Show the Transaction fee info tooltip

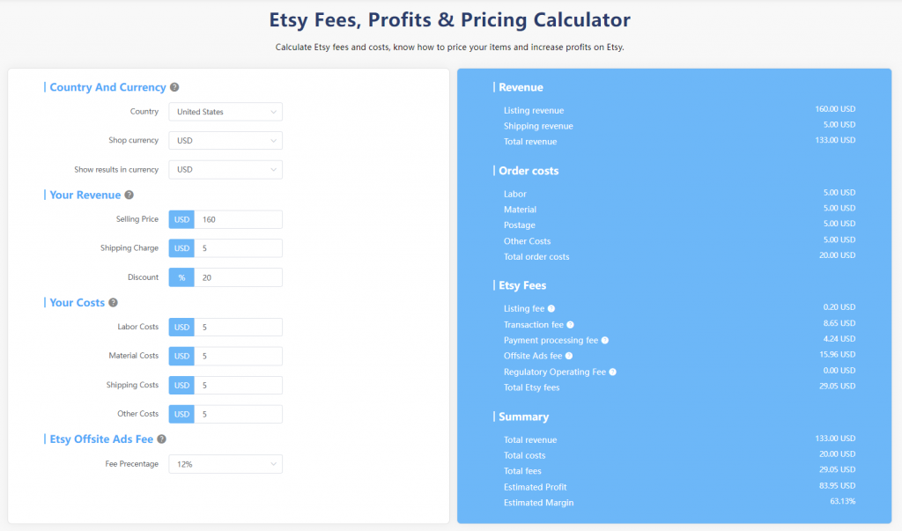(572, 324)
